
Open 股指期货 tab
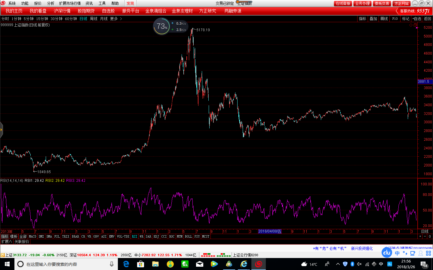click(86, 11)
